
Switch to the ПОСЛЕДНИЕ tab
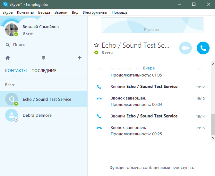click(44, 71)
